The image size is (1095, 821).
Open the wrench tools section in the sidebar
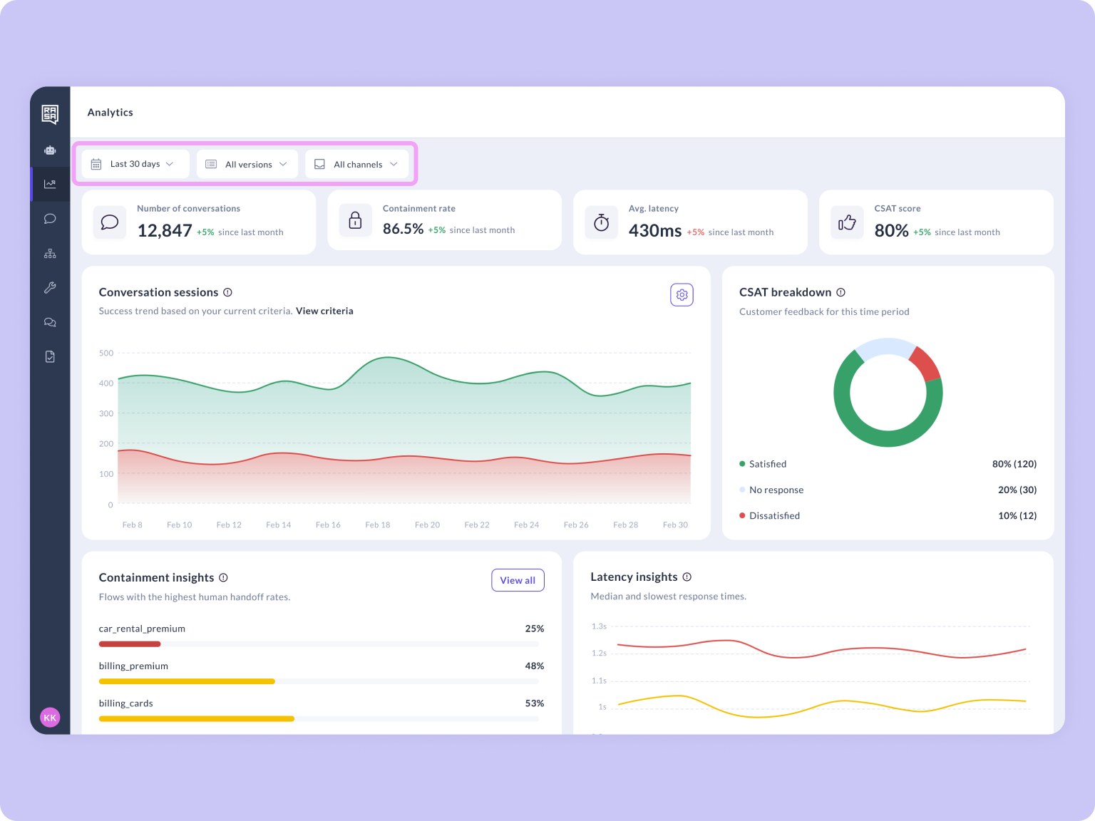50,287
